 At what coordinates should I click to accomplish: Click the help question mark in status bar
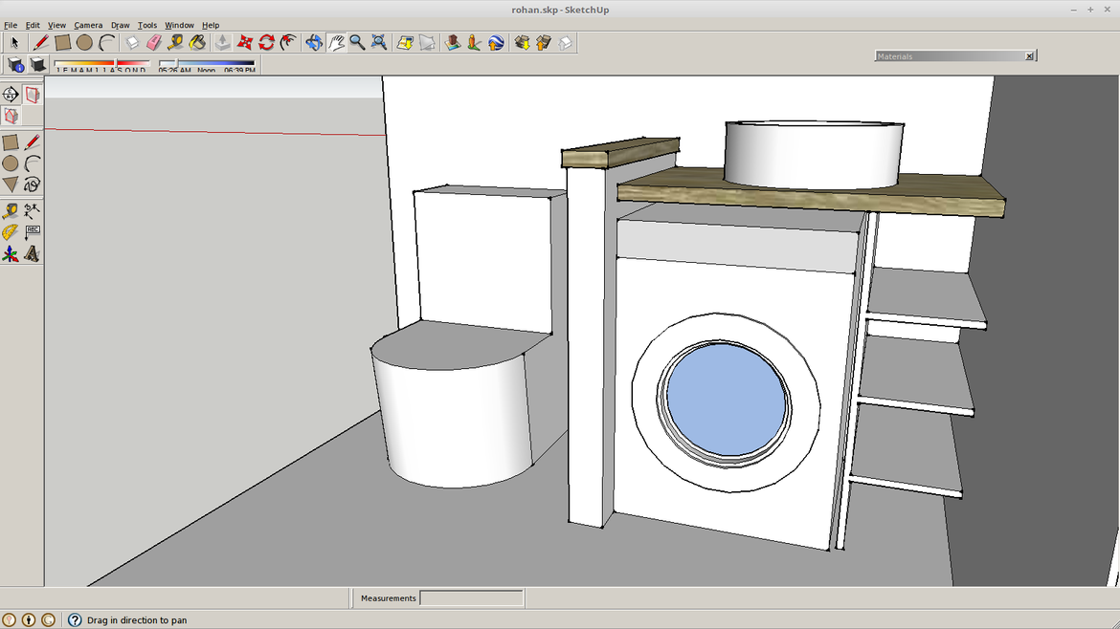pyautogui.click(x=75, y=620)
